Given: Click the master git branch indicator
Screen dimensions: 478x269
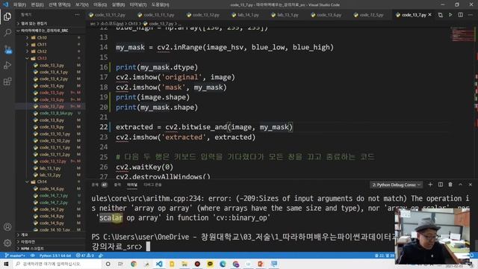Looking at the screenshot, I should (15, 256).
